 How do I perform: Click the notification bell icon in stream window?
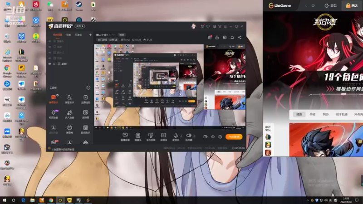click(232, 38)
